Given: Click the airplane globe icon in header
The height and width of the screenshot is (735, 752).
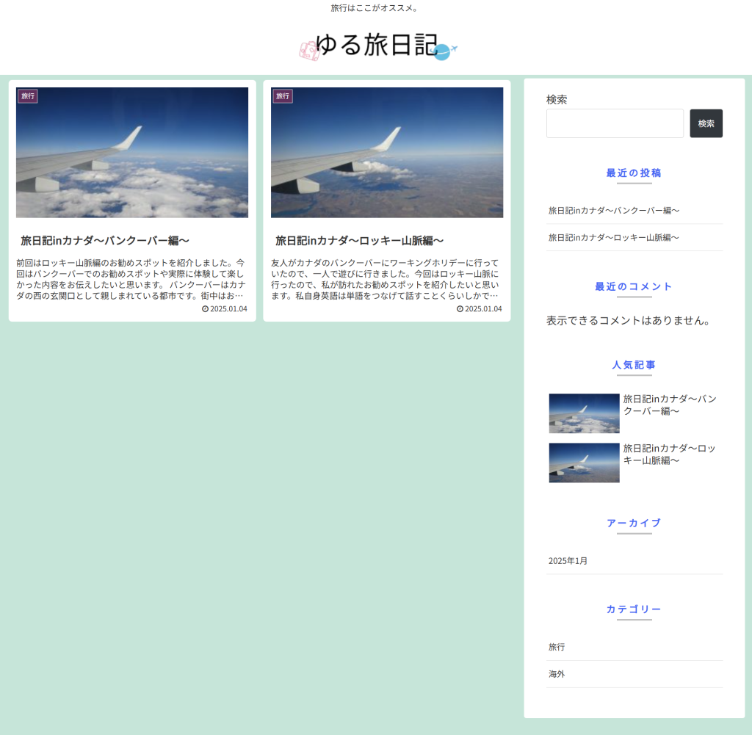Looking at the screenshot, I should (x=445, y=51).
